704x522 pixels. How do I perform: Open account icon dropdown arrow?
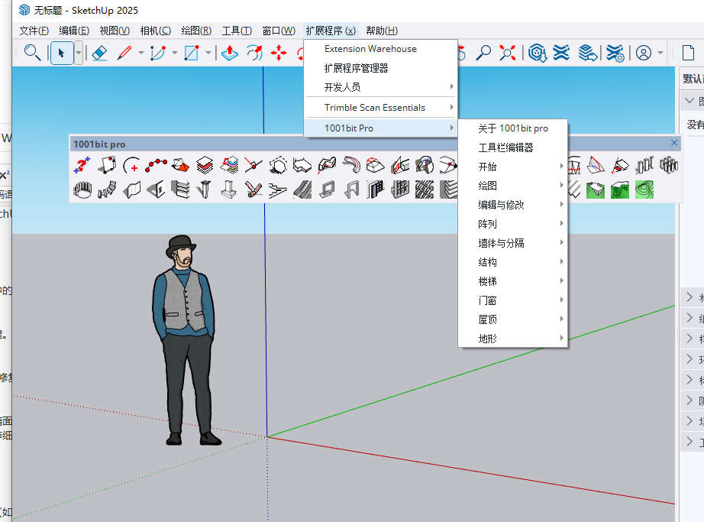660,53
